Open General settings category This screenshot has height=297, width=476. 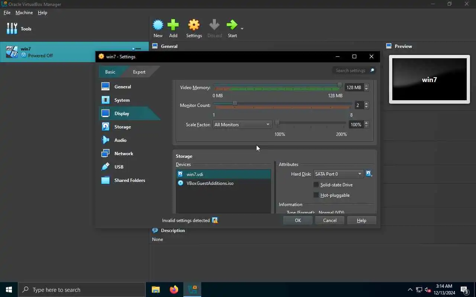pos(129,87)
